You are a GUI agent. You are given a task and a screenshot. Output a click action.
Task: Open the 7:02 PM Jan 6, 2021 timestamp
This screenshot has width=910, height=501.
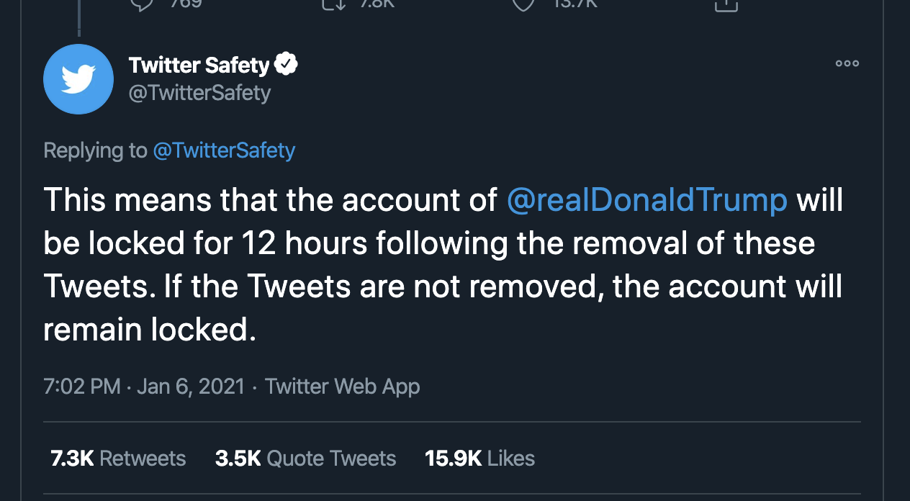(144, 387)
